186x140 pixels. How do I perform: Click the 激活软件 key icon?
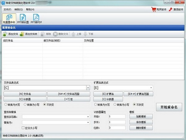click(x=170, y=9)
